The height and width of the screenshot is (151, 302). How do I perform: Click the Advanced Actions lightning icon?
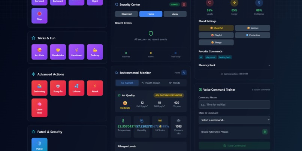[33, 74]
